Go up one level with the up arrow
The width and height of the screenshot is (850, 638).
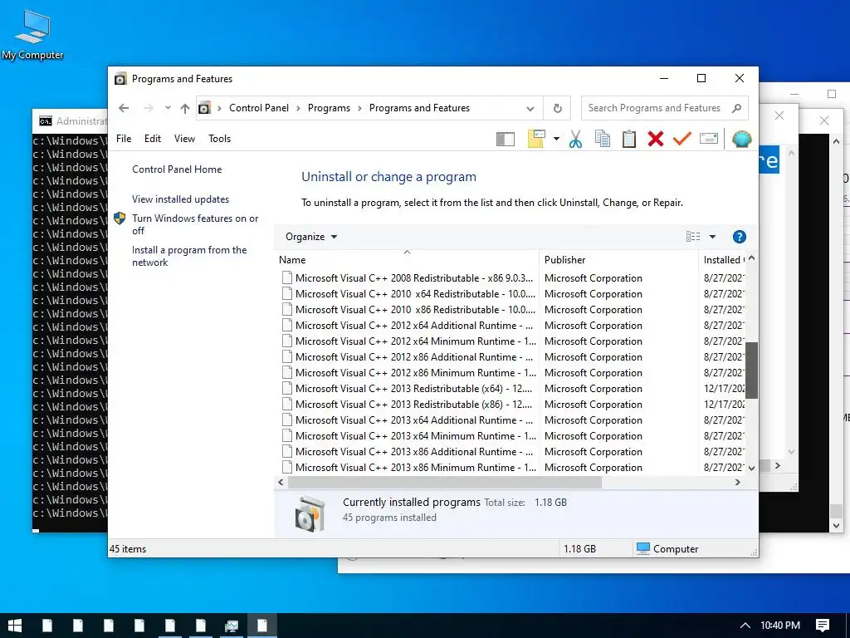point(185,109)
